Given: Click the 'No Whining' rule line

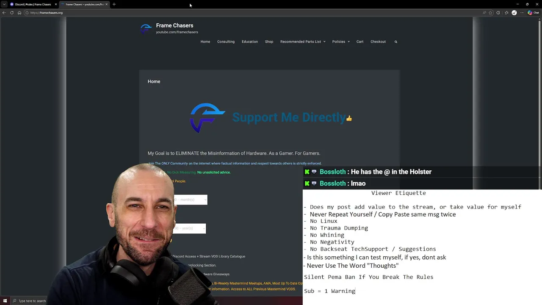Looking at the screenshot, I should click(324, 235).
